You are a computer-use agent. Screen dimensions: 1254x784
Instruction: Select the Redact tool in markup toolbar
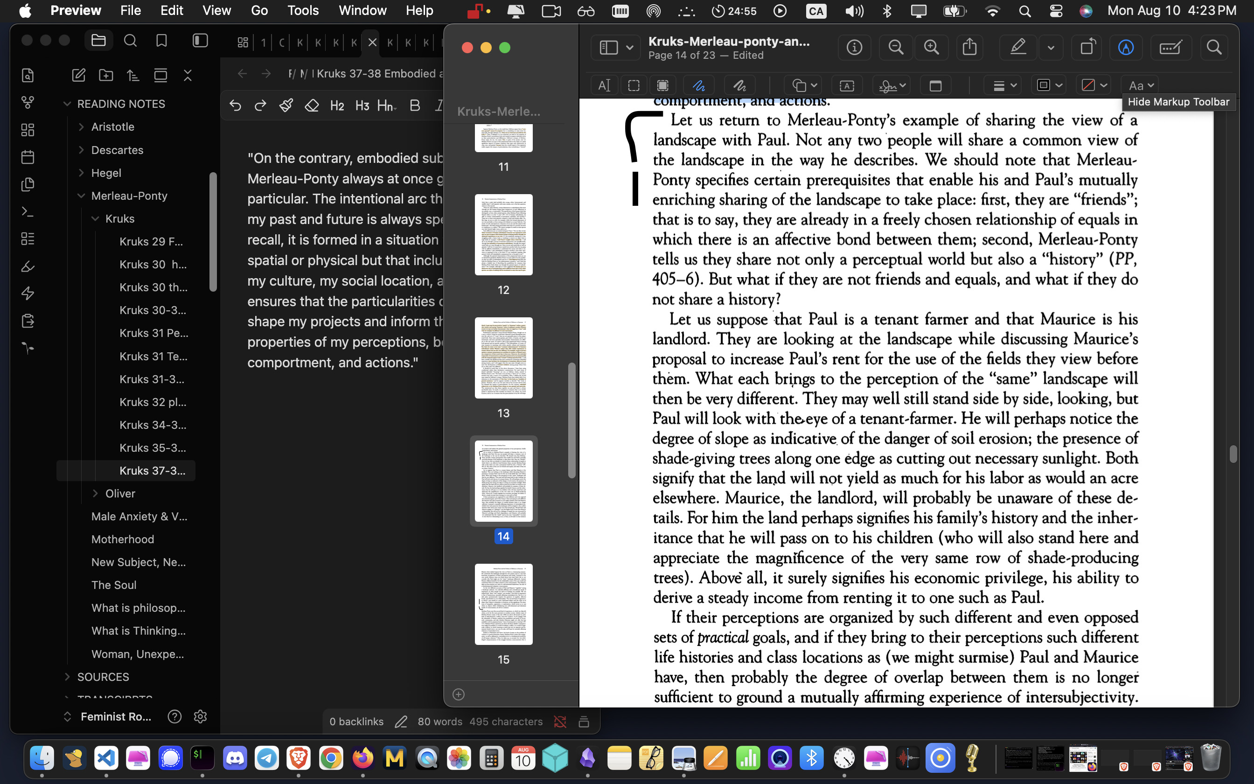tap(663, 85)
